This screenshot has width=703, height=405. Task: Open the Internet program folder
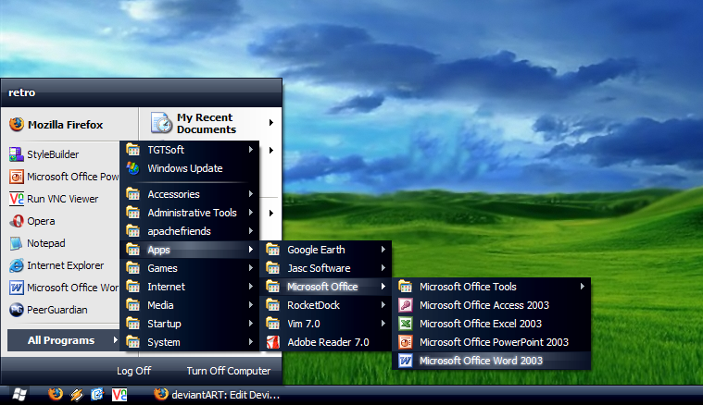190,287
